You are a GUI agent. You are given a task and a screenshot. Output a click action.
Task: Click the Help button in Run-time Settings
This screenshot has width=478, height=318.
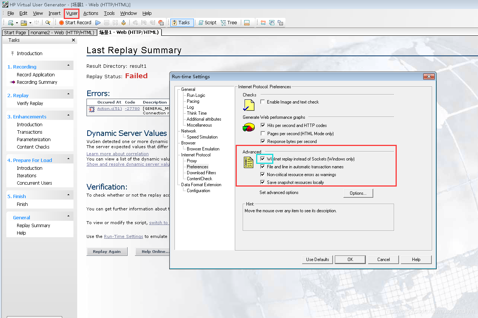tap(416, 260)
